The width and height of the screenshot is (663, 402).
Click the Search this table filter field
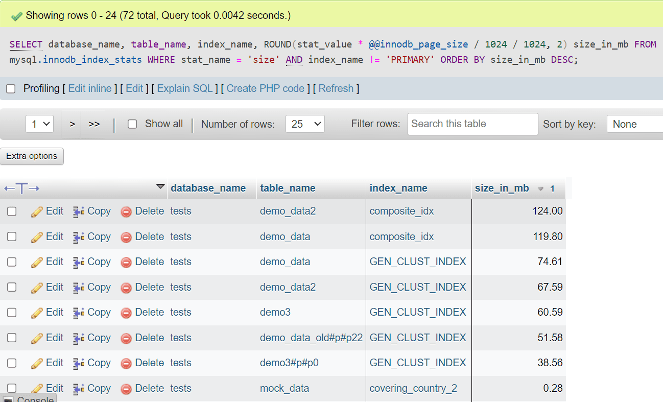pos(472,124)
